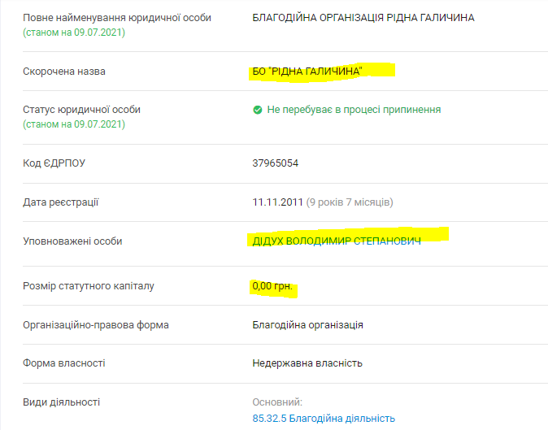548x430 pixels.
Task: Open ДІДУХ ВОЛОДИМИР СТЕПАНОВИЧ person link
Action: coord(337,241)
